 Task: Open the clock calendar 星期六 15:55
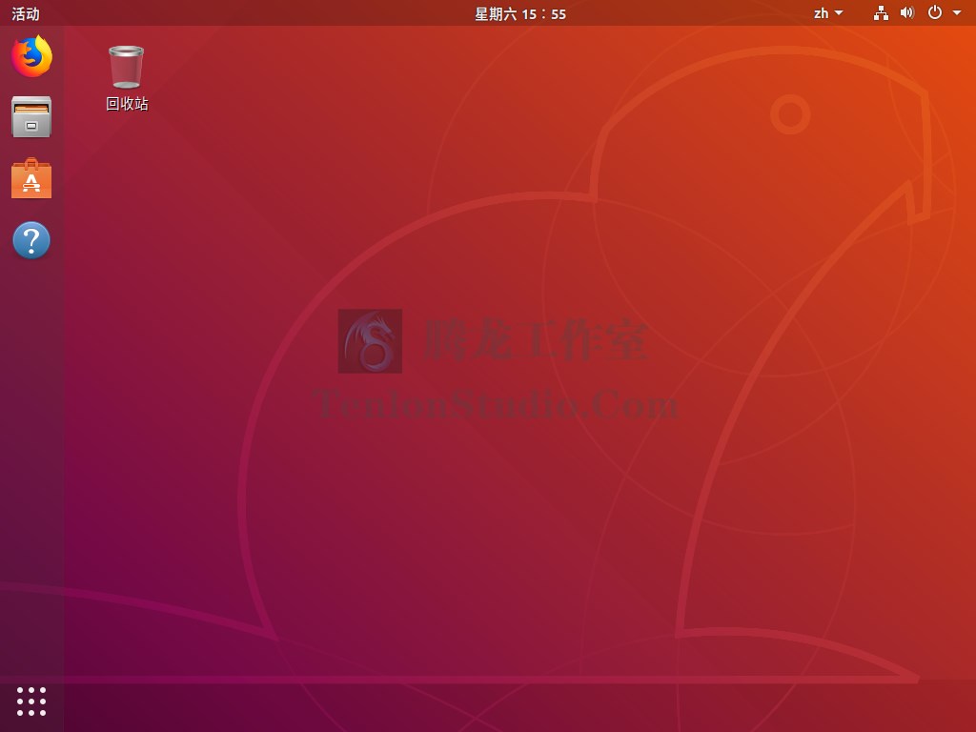(x=520, y=13)
